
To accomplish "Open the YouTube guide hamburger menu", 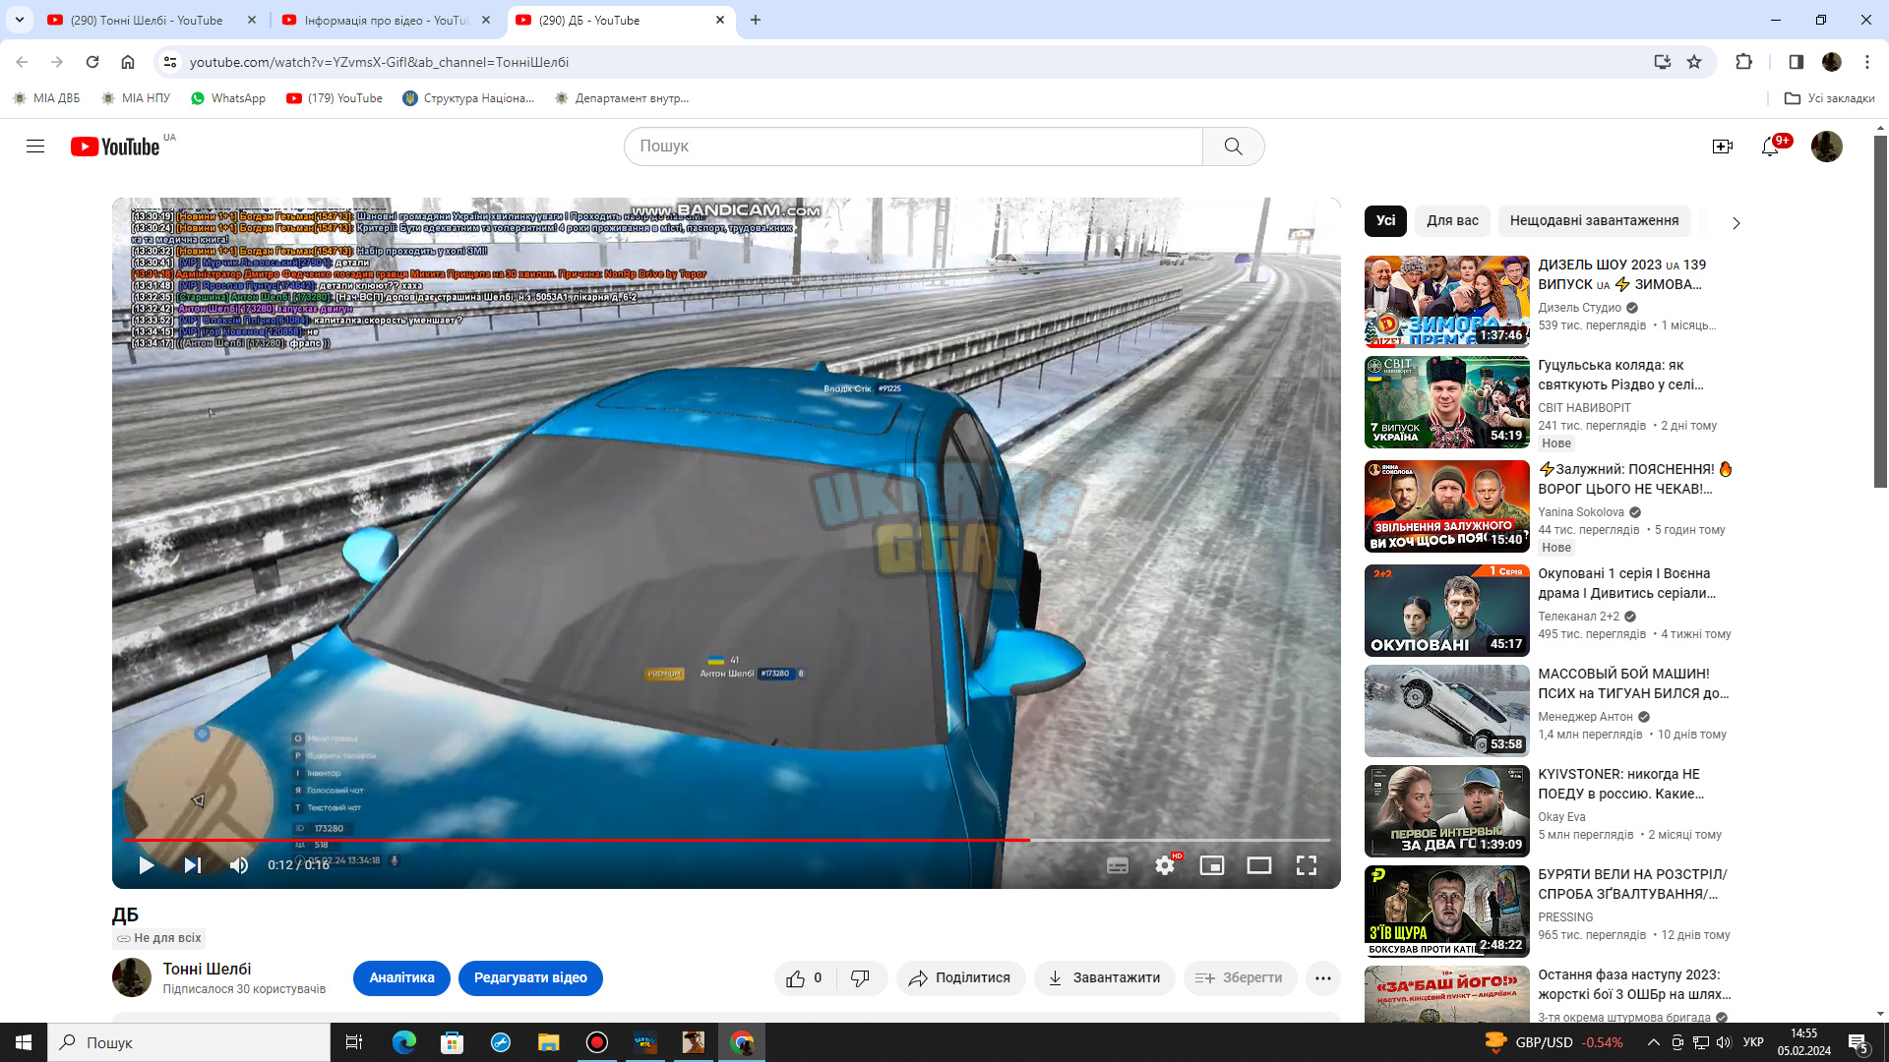I will [x=35, y=147].
